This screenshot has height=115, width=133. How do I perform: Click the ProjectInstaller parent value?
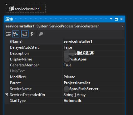click(x=77, y=83)
